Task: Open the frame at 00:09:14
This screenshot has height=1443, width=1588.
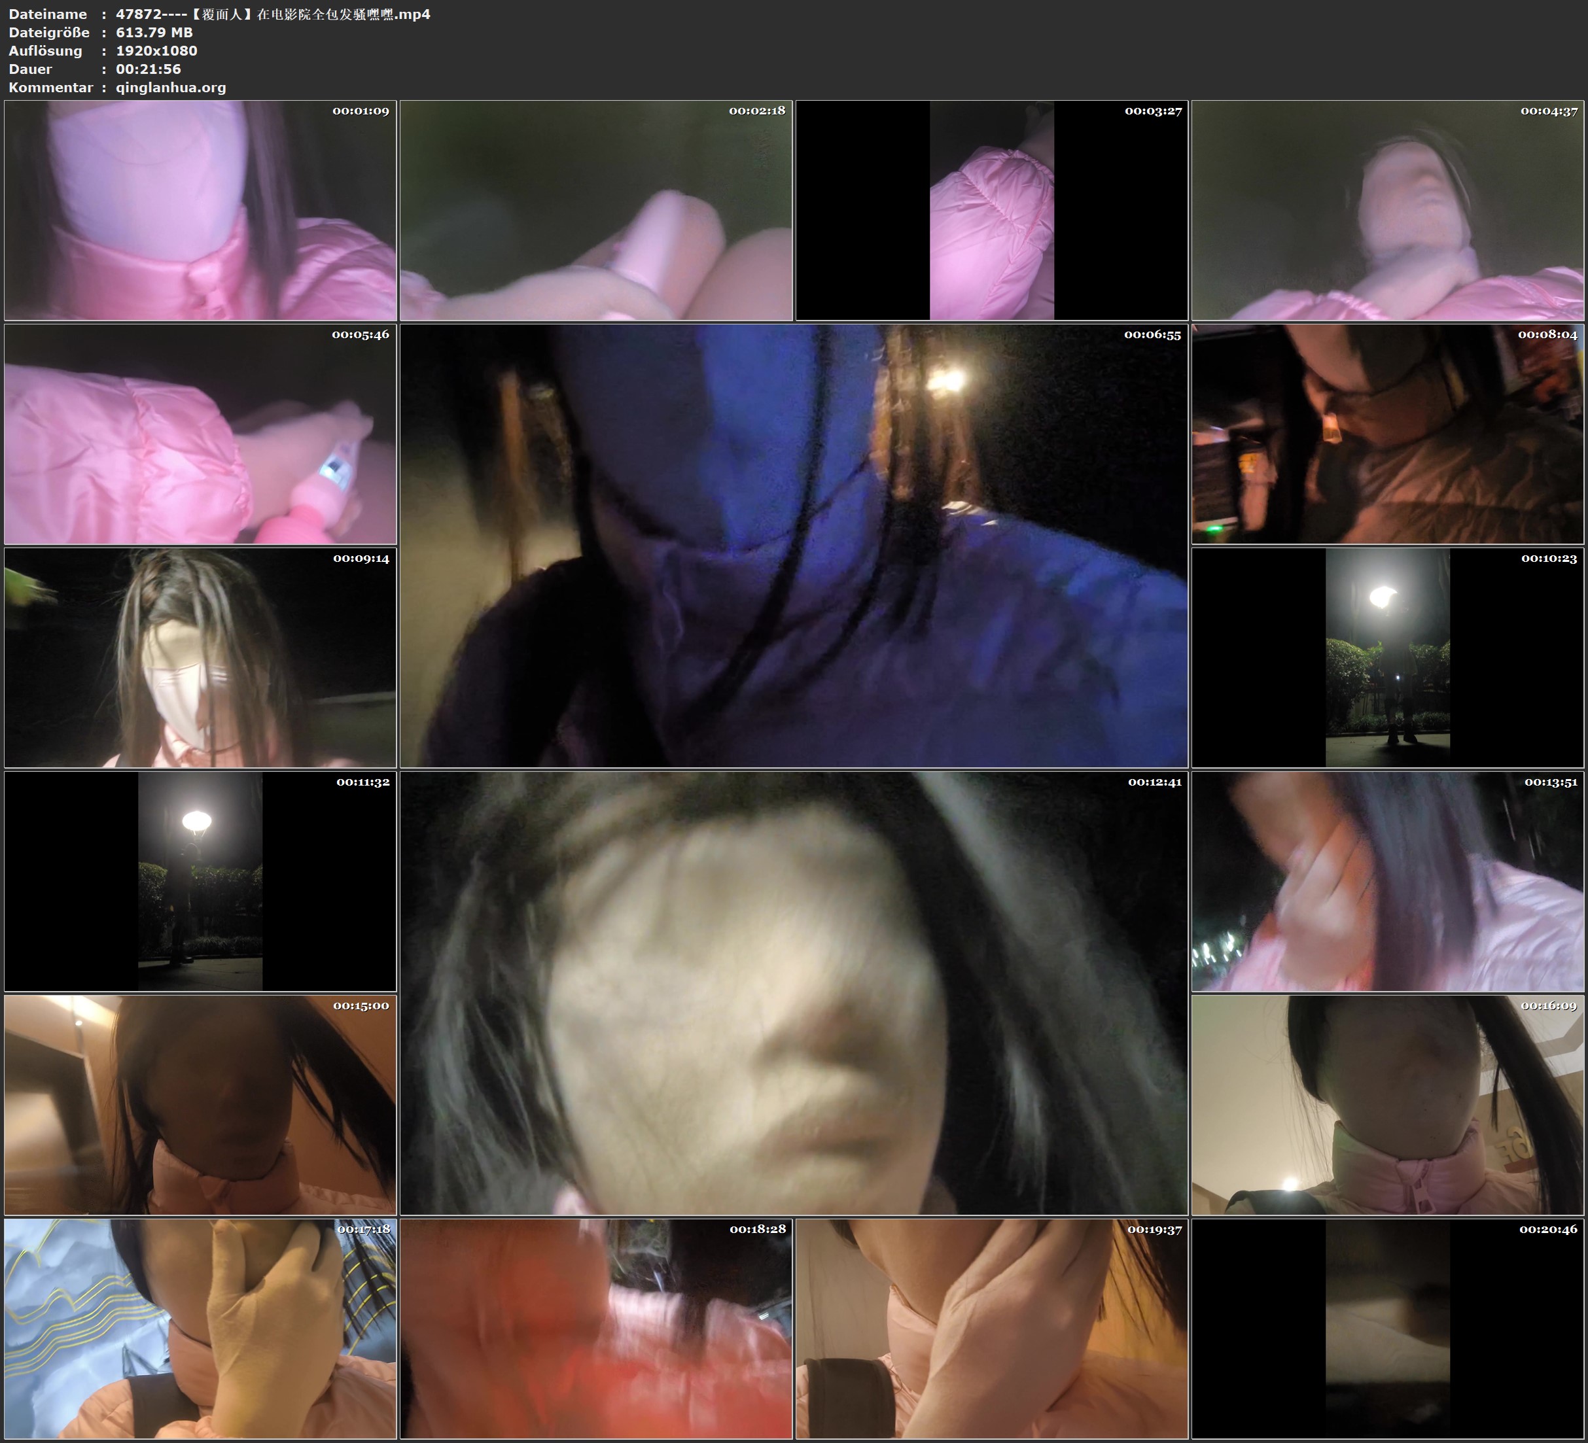Action: click(x=200, y=657)
